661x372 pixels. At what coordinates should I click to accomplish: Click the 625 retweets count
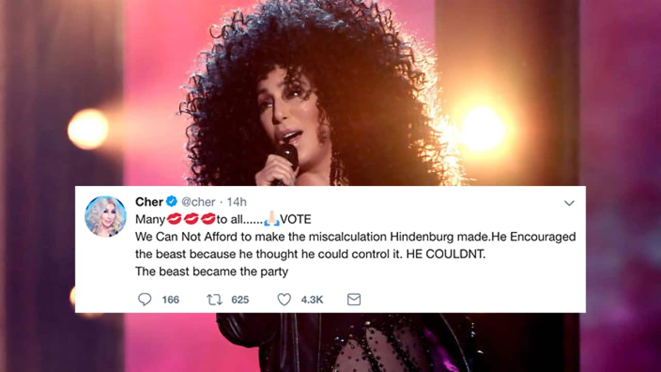pos(240,300)
